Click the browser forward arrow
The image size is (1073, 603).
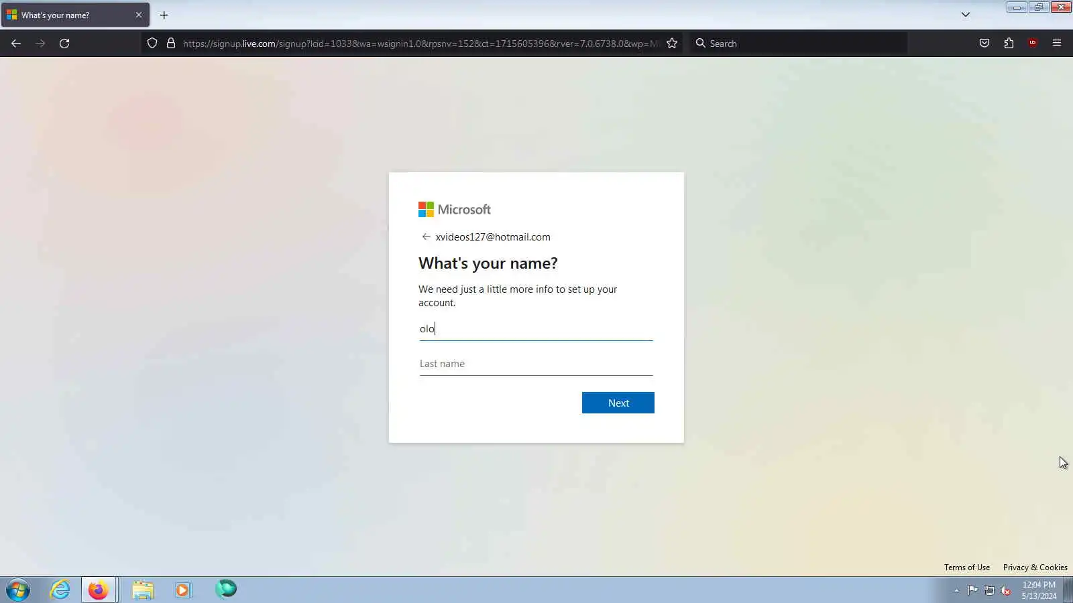(40, 44)
